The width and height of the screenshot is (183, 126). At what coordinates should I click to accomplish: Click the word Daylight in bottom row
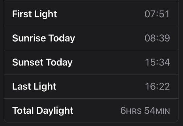[55, 111]
